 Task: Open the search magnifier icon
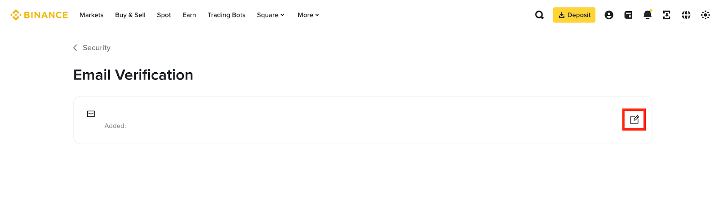539,15
